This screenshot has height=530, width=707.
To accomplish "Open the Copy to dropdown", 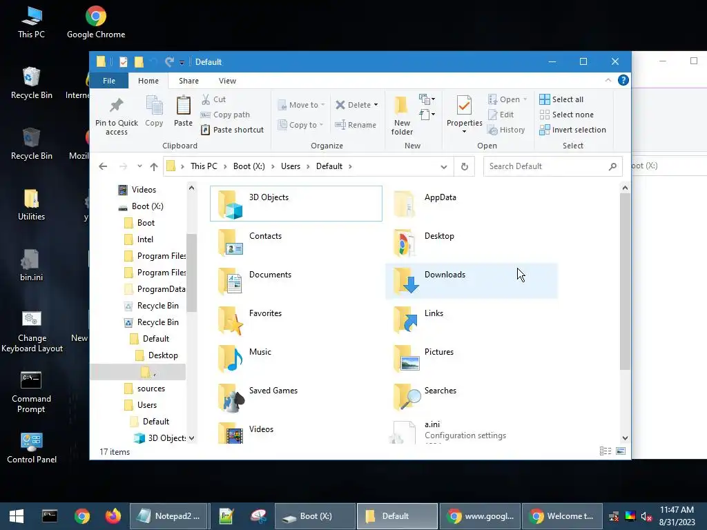I will pyautogui.click(x=301, y=125).
